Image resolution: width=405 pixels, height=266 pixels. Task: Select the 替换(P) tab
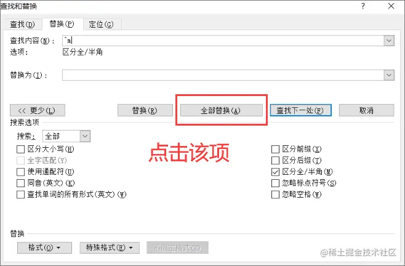tap(62, 24)
